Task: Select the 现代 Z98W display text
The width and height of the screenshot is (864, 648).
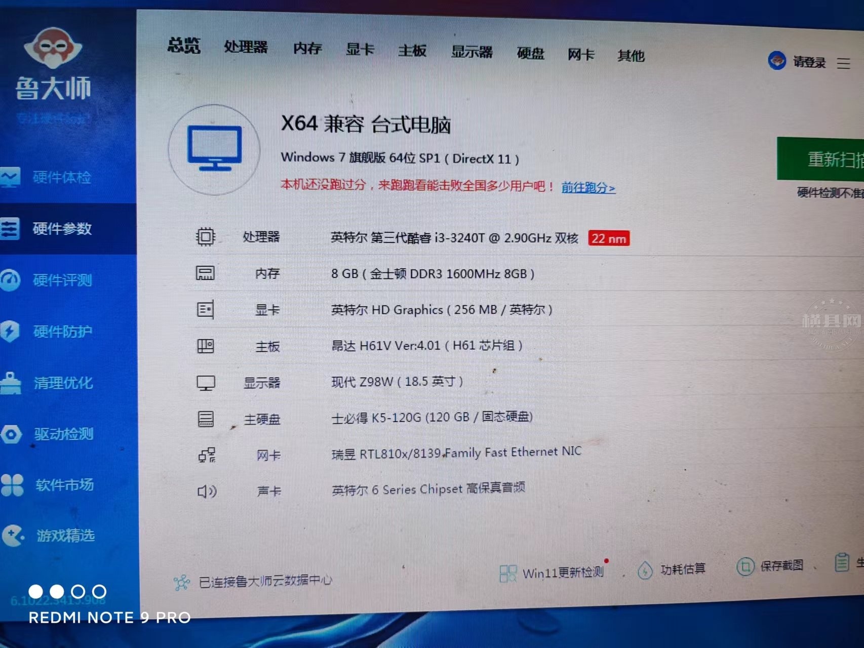Action: 397,381
